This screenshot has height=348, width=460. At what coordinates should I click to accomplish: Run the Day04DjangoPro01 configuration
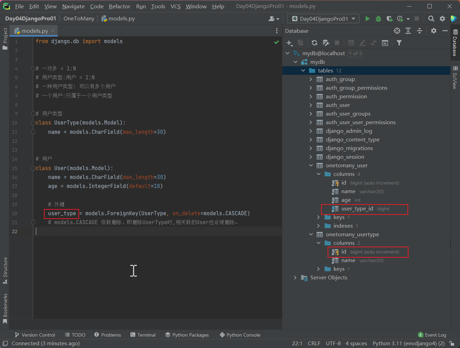coord(367,19)
